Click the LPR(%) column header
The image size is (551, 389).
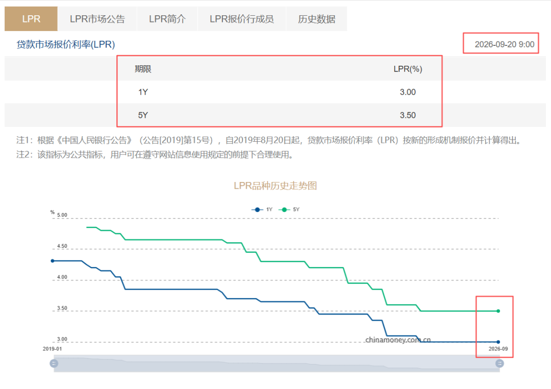coord(408,69)
